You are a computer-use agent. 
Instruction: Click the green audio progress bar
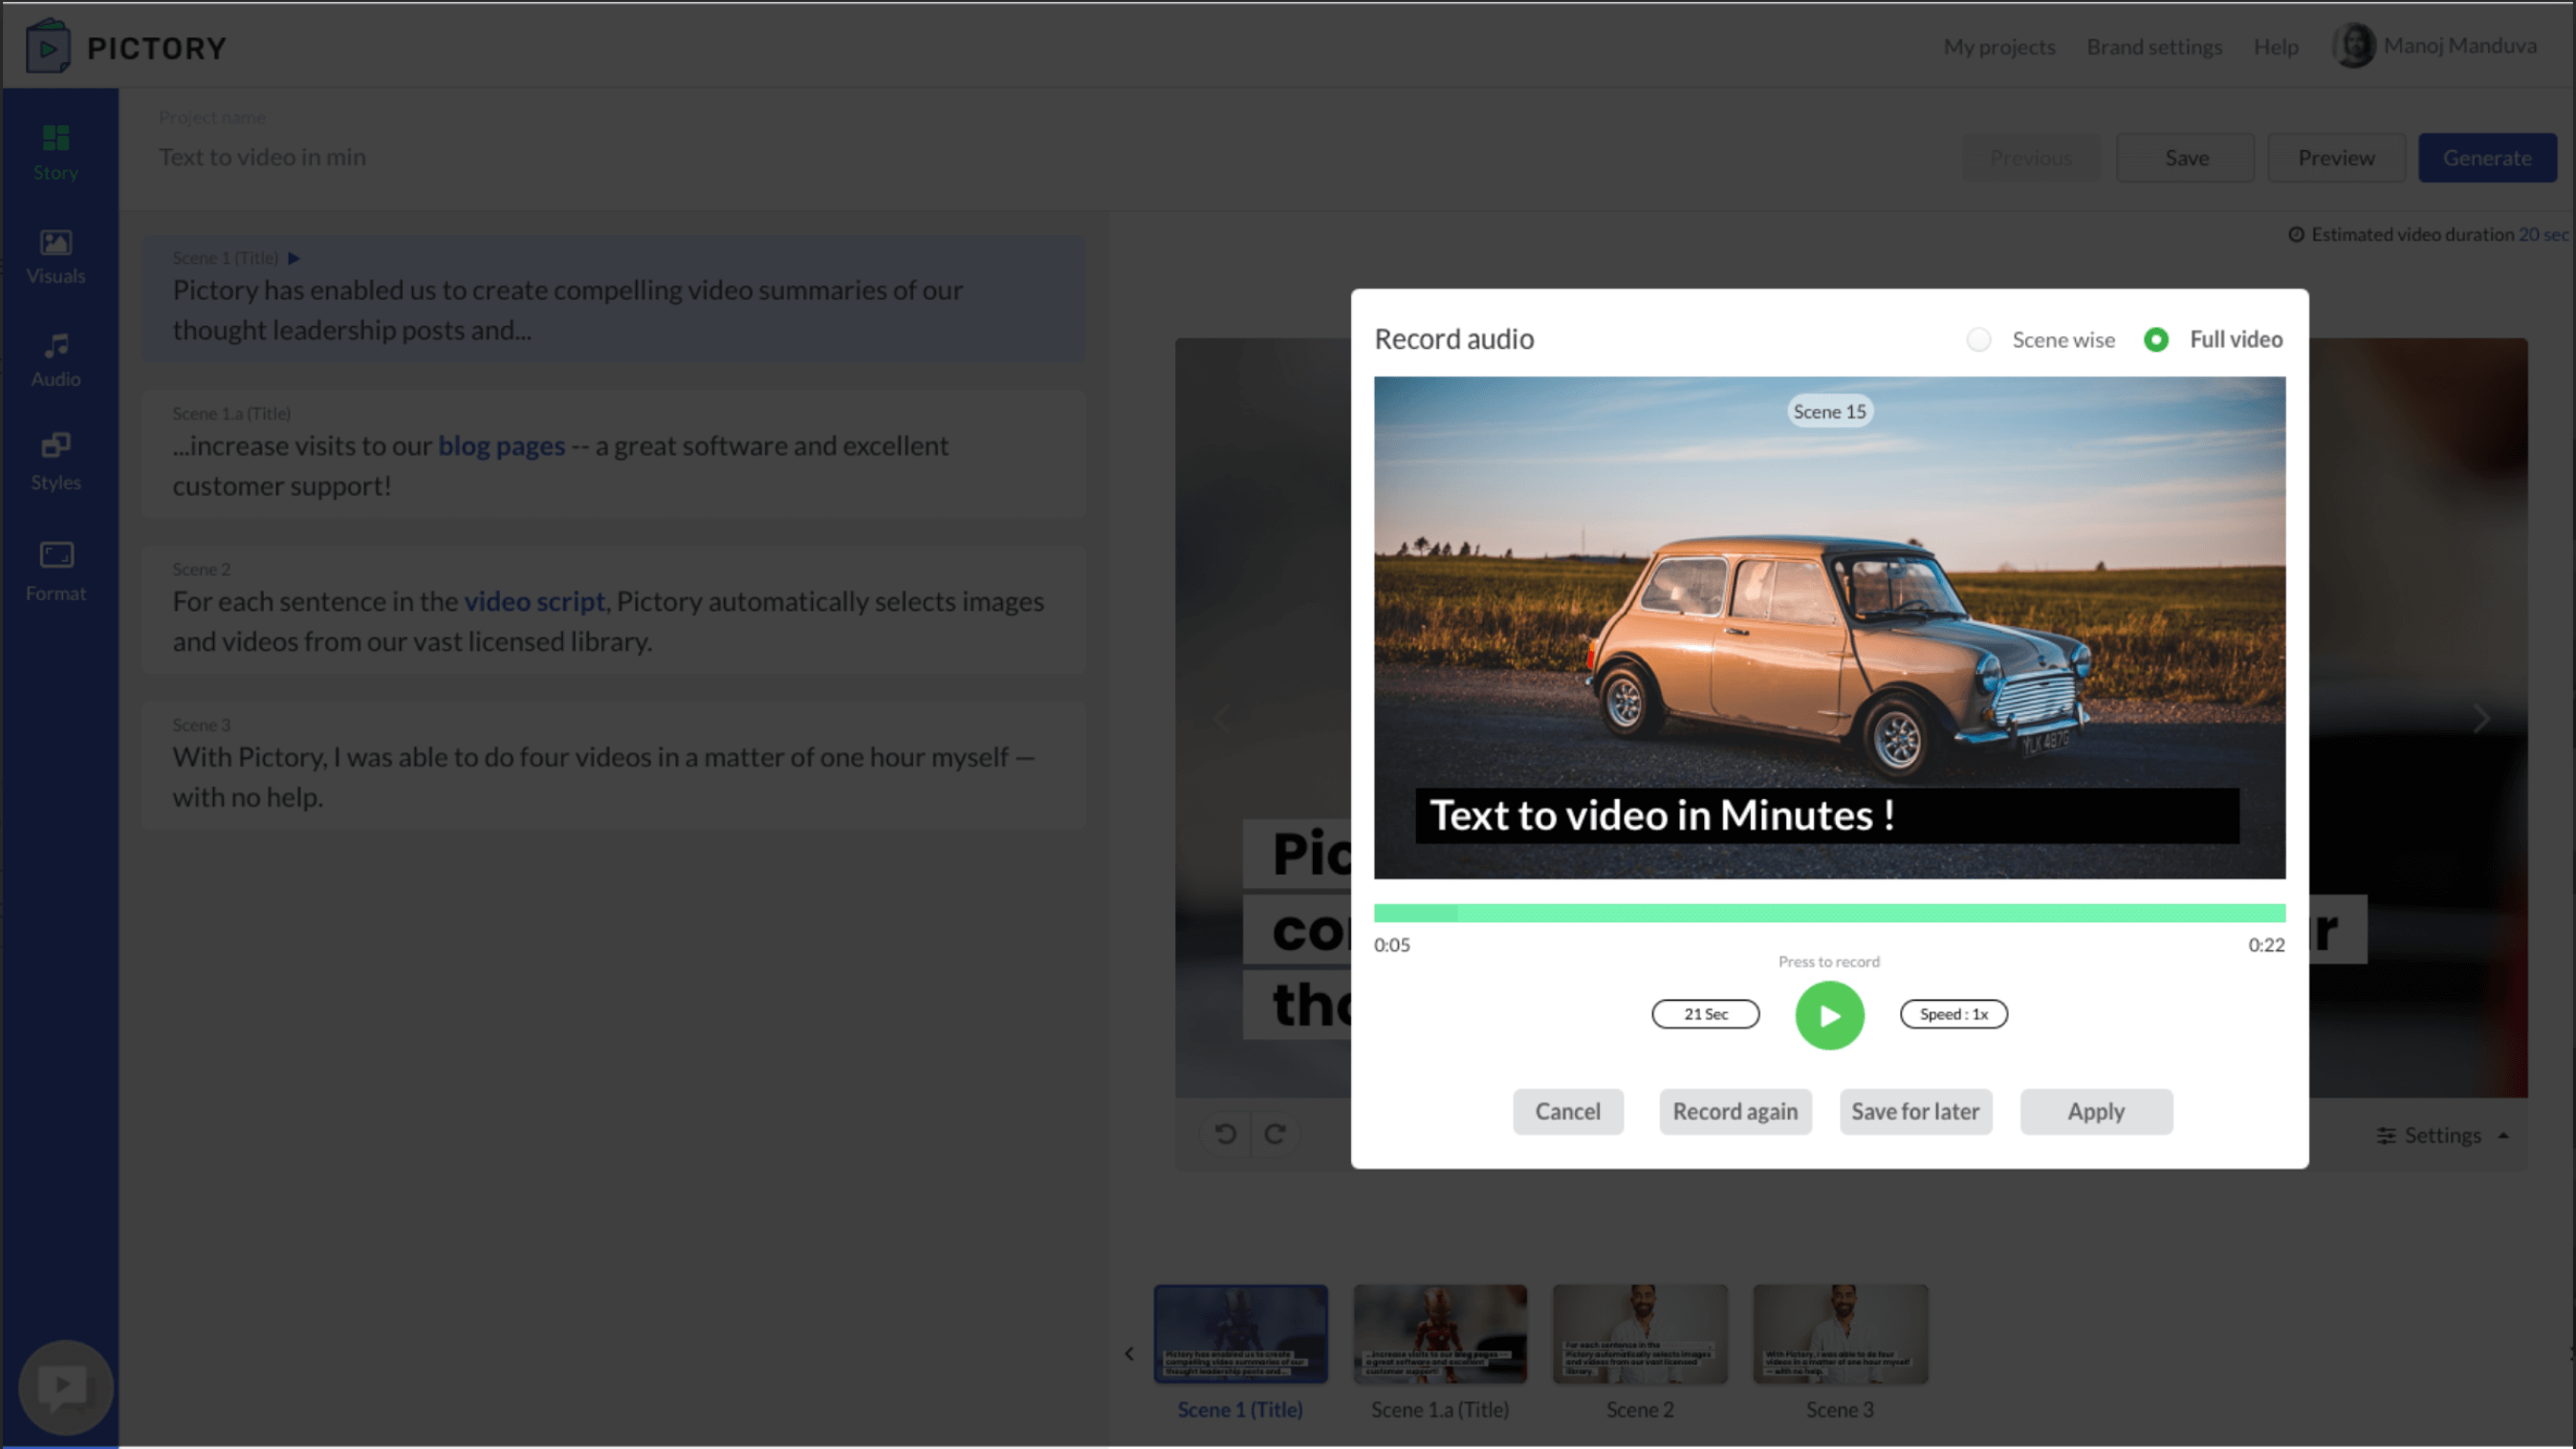(x=1828, y=913)
